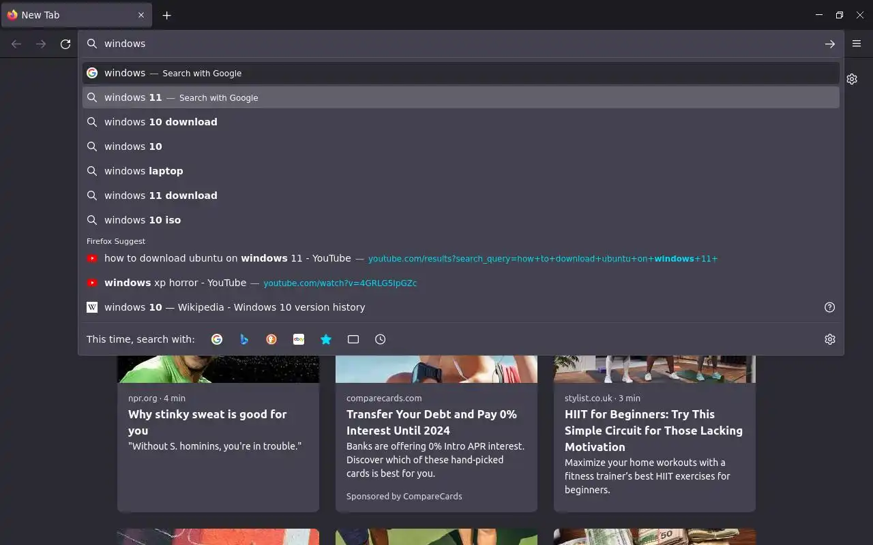Pick the 'windows 10 download' suggestion

click(x=461, y=122)
